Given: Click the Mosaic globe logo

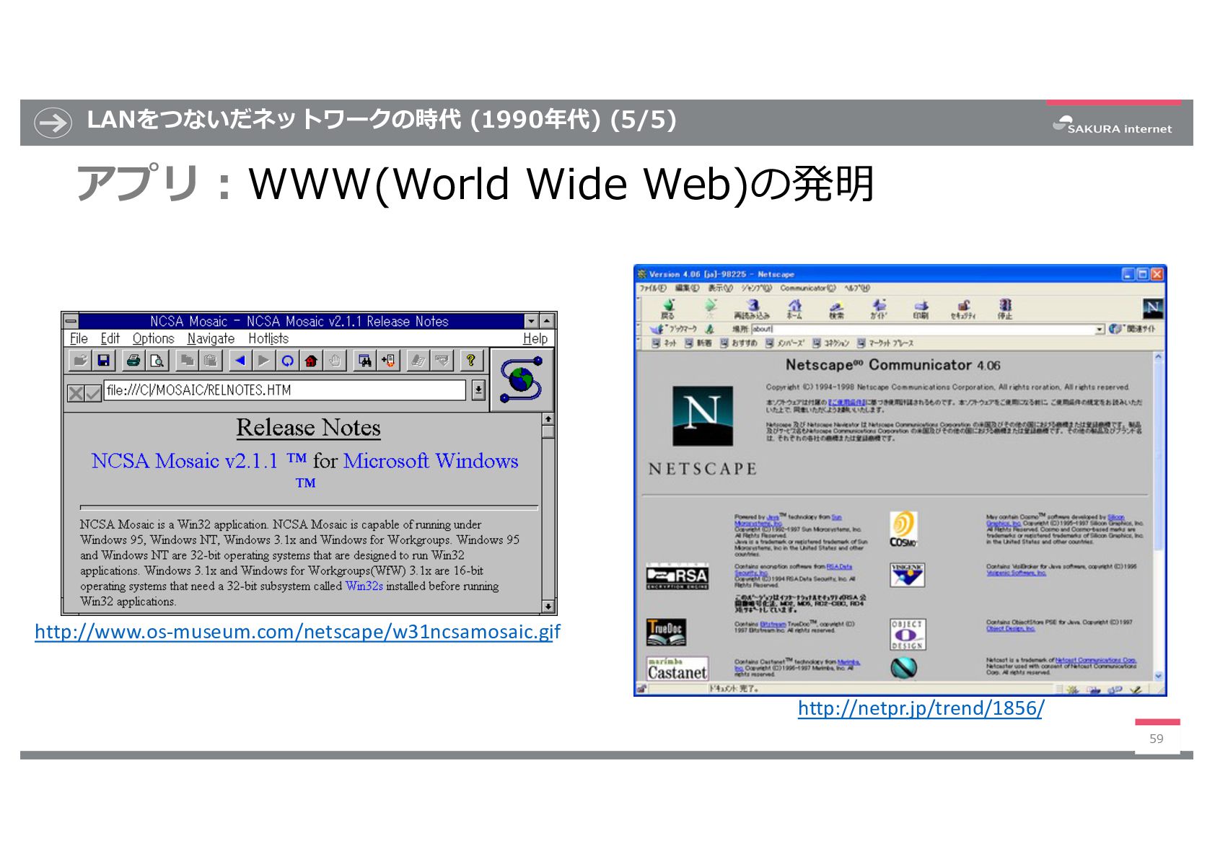Looking at the screenshot, I should coord(522,379).
